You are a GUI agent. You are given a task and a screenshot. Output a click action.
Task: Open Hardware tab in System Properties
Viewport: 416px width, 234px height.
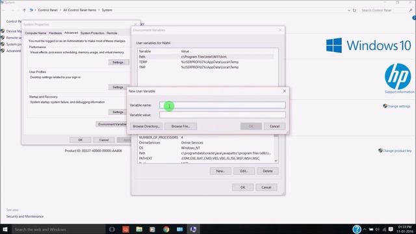(55, 33)
